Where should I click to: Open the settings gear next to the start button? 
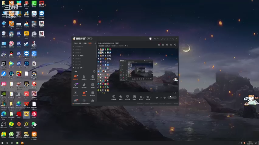164,98
